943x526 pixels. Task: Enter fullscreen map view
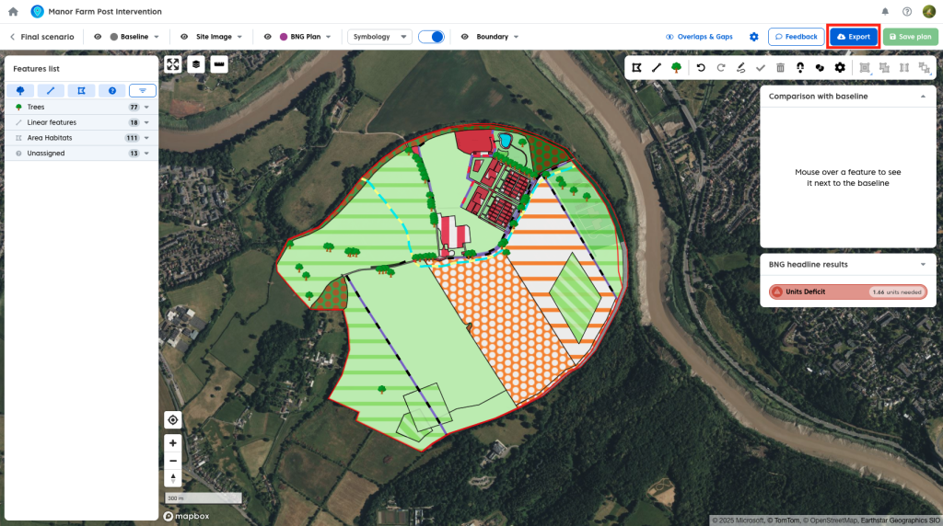tap(173, 63)
